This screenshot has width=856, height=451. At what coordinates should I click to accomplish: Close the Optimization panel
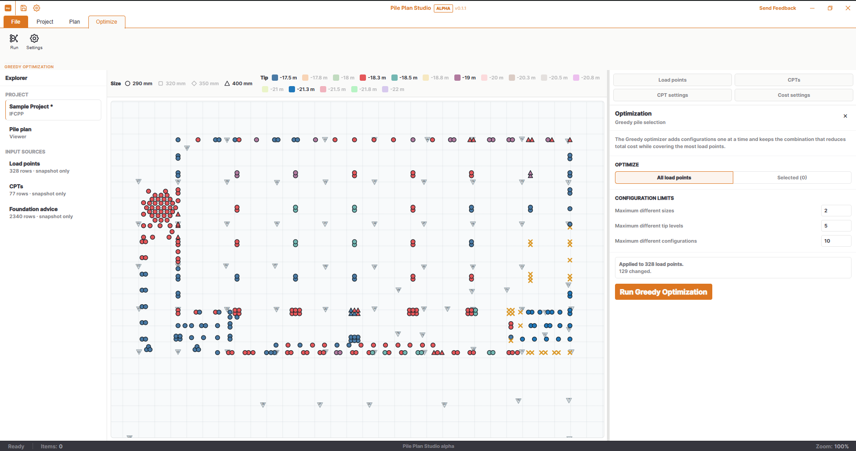pyautogui.click(x=845, y=116)
